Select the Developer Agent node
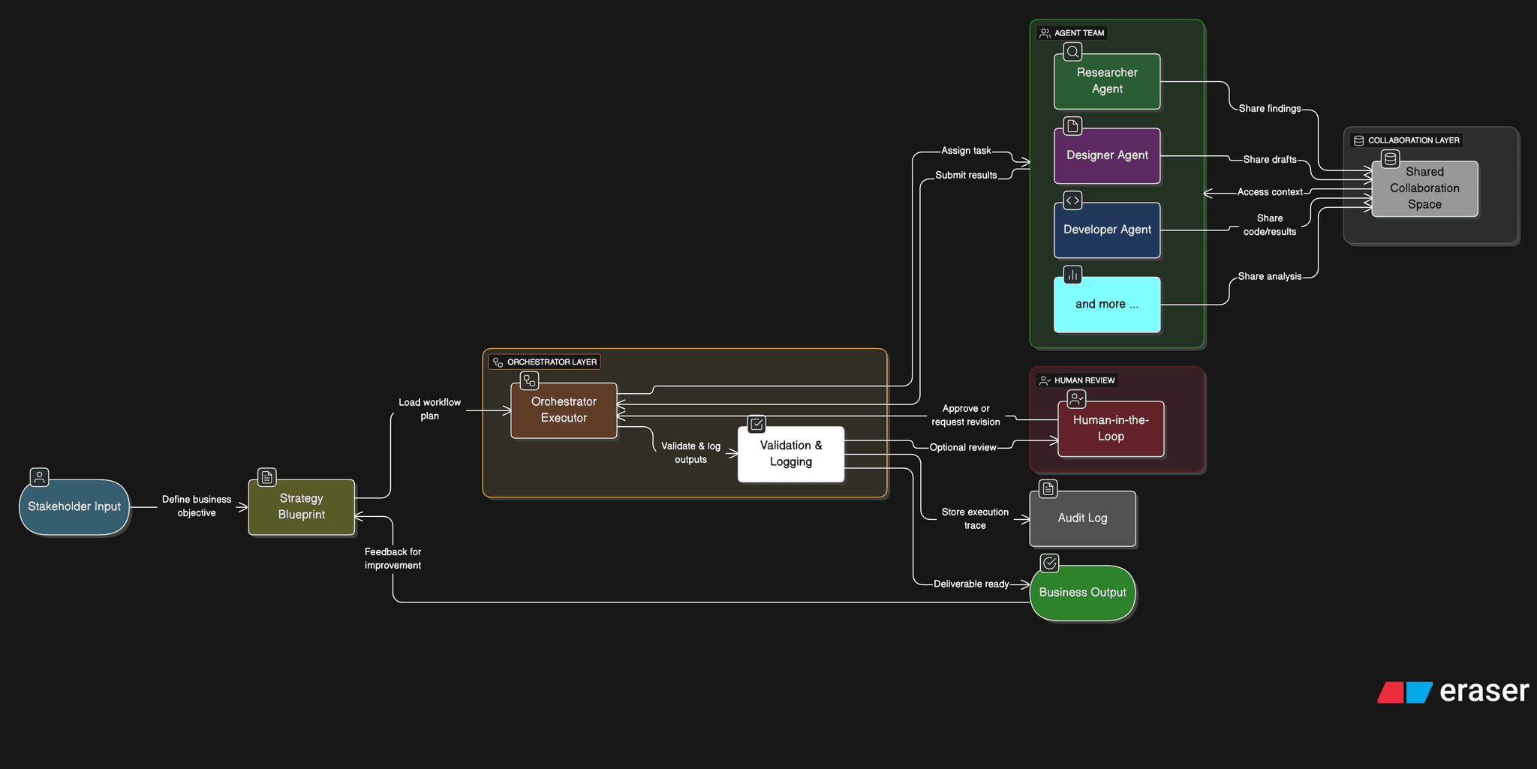Viewport: 1537px width, 769px height. coord(1107,230)
